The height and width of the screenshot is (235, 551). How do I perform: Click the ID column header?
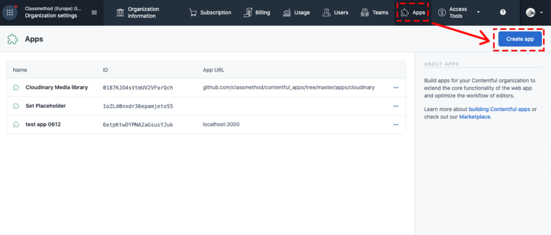click(106, 70)
